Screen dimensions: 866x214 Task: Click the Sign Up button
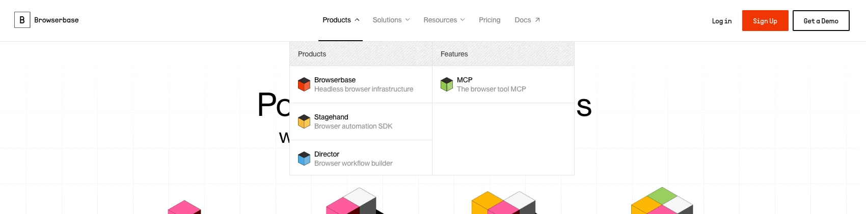pyautogui.click(x=765, y=21)
